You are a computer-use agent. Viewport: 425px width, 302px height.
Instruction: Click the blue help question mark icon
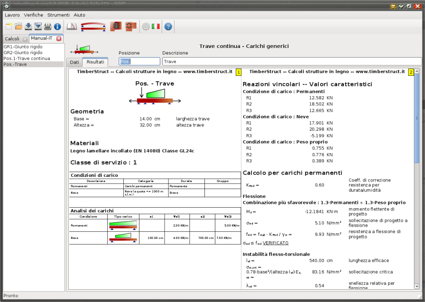(x=168, y=27)
